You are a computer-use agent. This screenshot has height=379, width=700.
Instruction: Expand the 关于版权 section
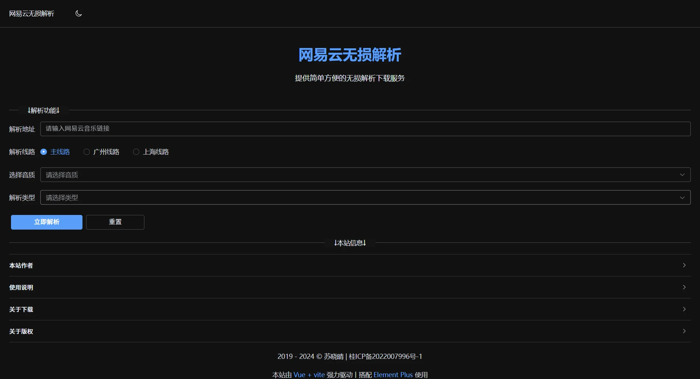coord(350,331)
